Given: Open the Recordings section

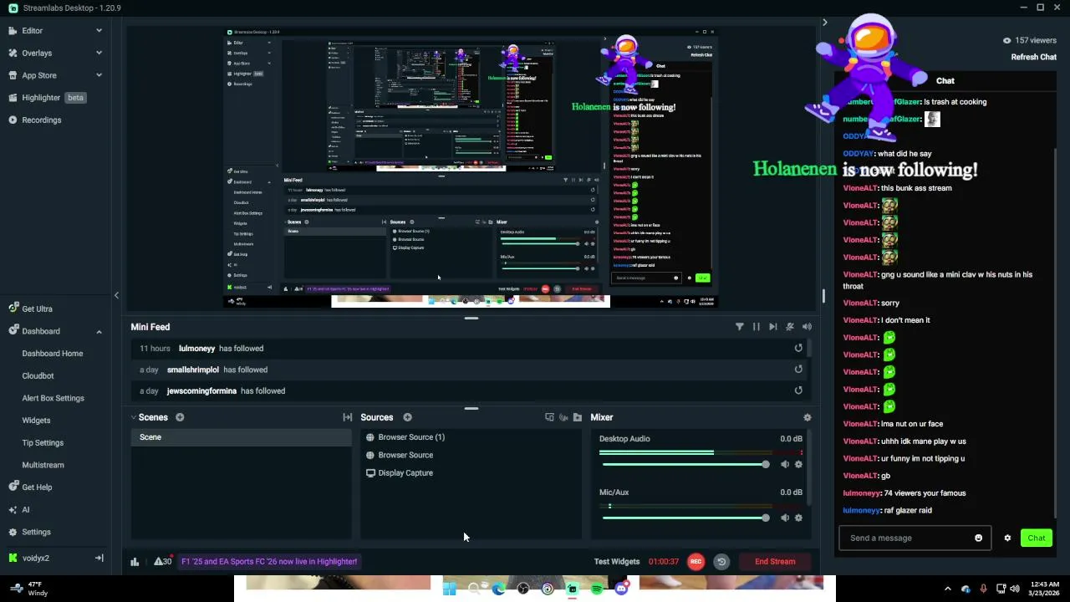Looking at the screenshot, I should click(41, 120).
